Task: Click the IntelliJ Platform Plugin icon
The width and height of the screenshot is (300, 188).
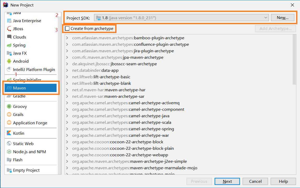Action: point(9,69)
